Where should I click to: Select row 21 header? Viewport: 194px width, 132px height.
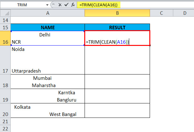(x=5, y=121)
